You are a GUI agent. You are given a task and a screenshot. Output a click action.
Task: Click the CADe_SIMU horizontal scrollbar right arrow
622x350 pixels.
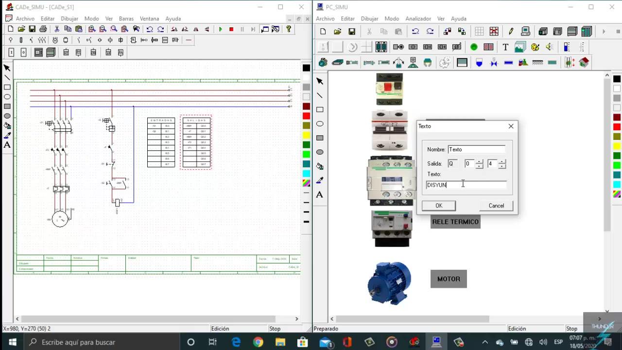(296, 319)
